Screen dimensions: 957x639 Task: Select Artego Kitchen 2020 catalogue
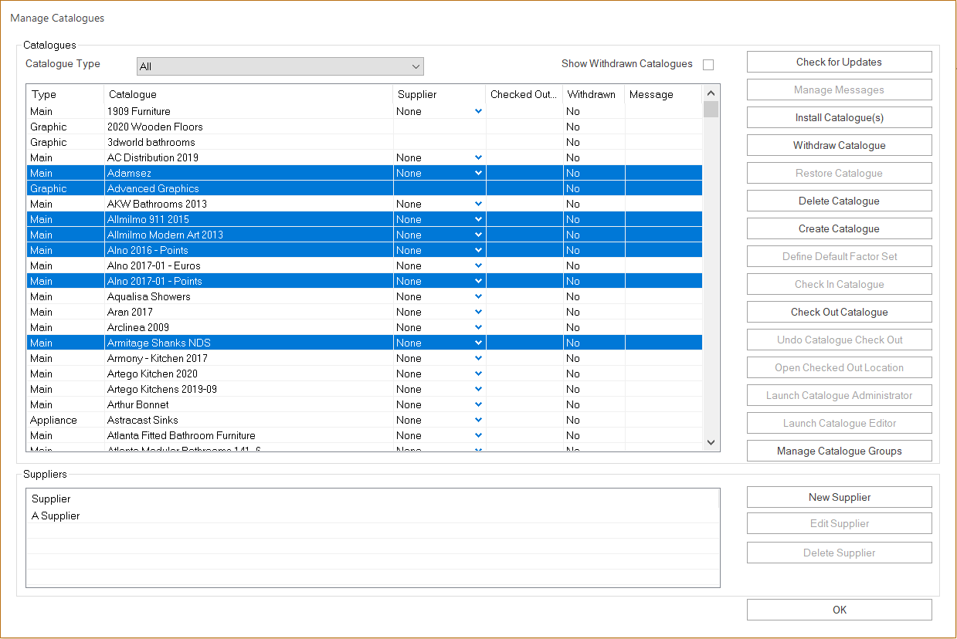pos(365,374)
